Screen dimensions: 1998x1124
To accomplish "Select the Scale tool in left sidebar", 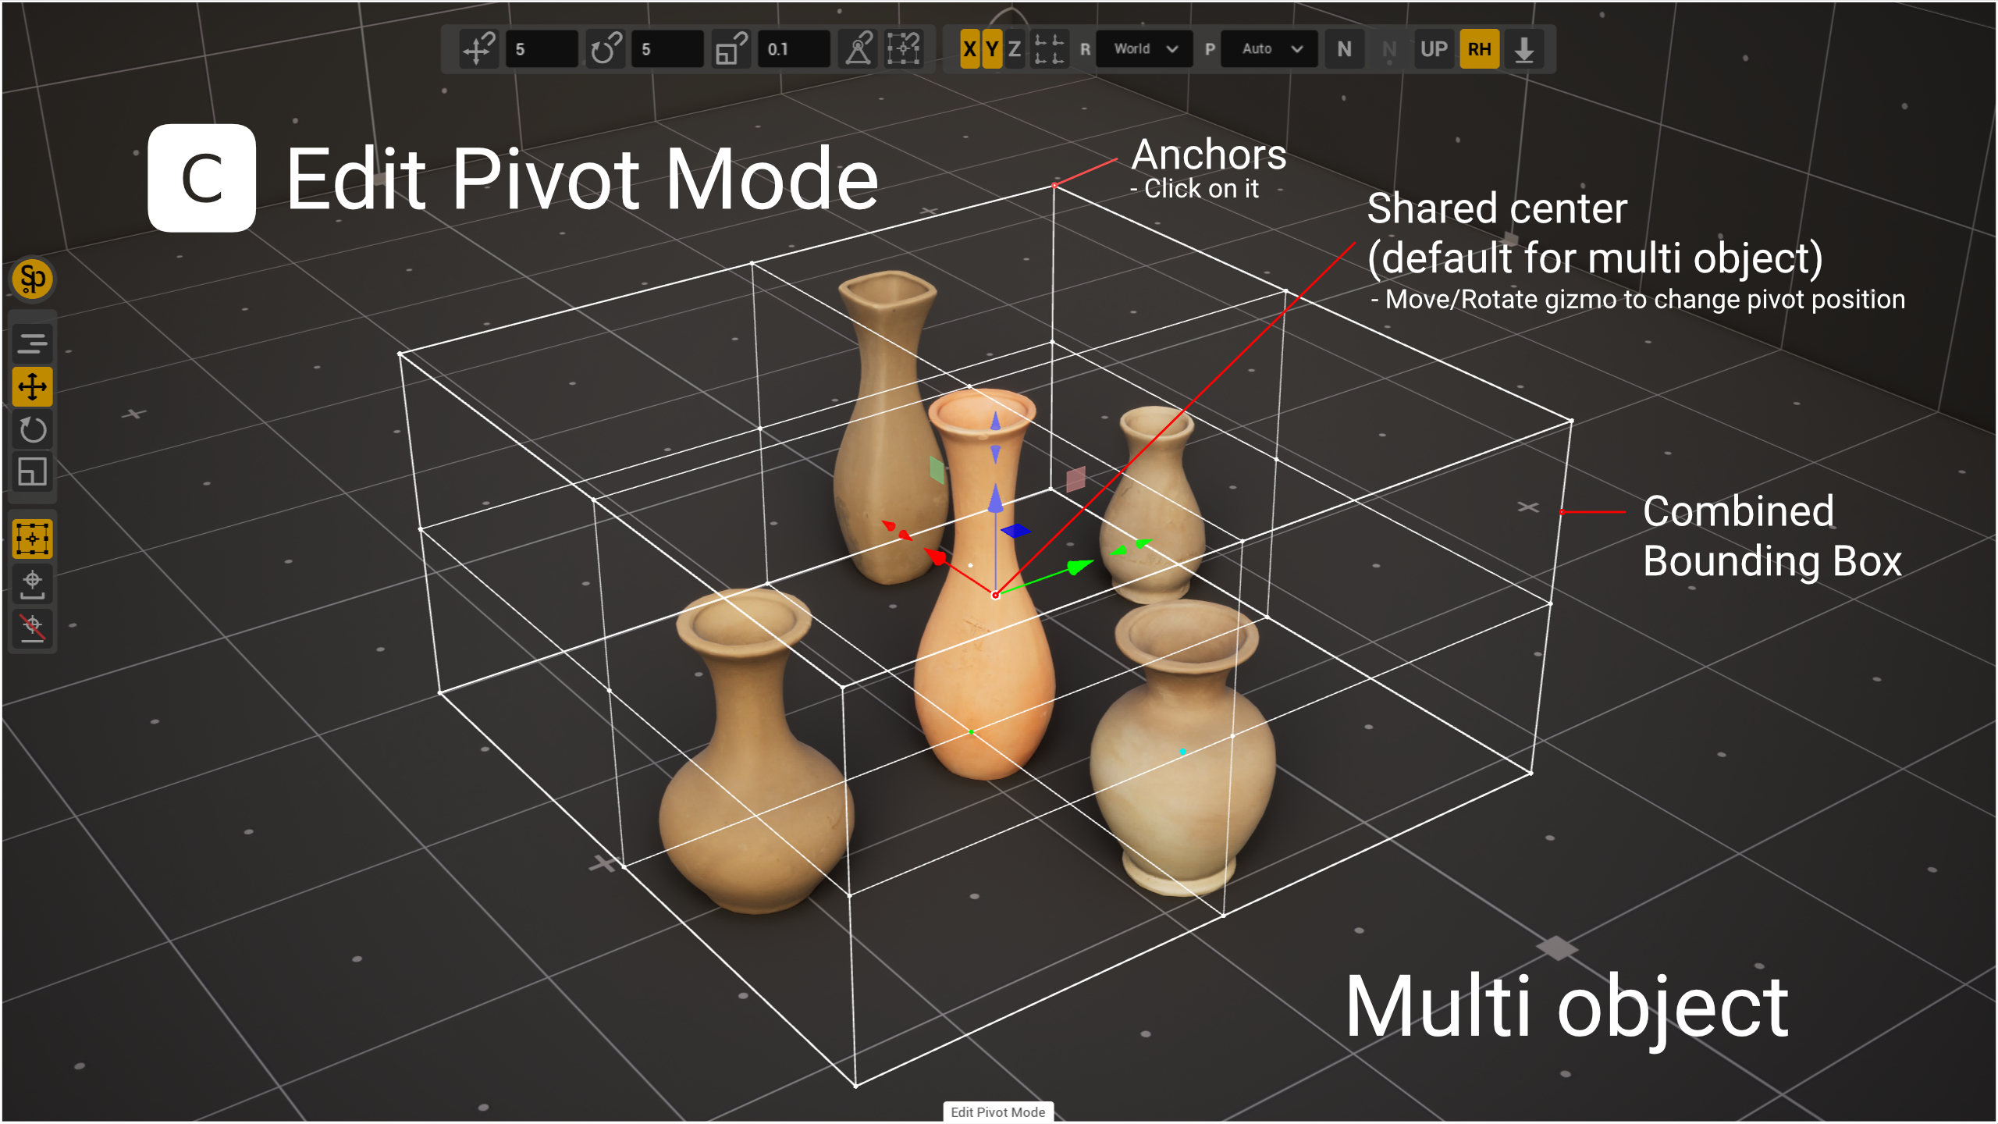I will click(32, 471).
